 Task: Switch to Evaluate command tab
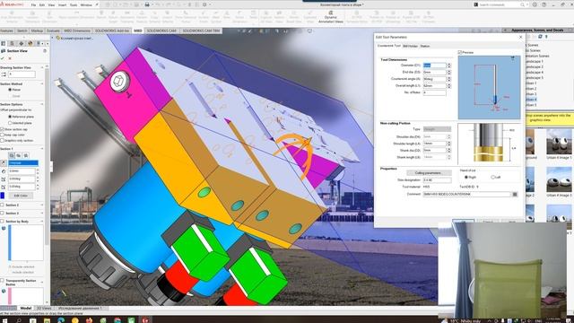tap(53, 31)
